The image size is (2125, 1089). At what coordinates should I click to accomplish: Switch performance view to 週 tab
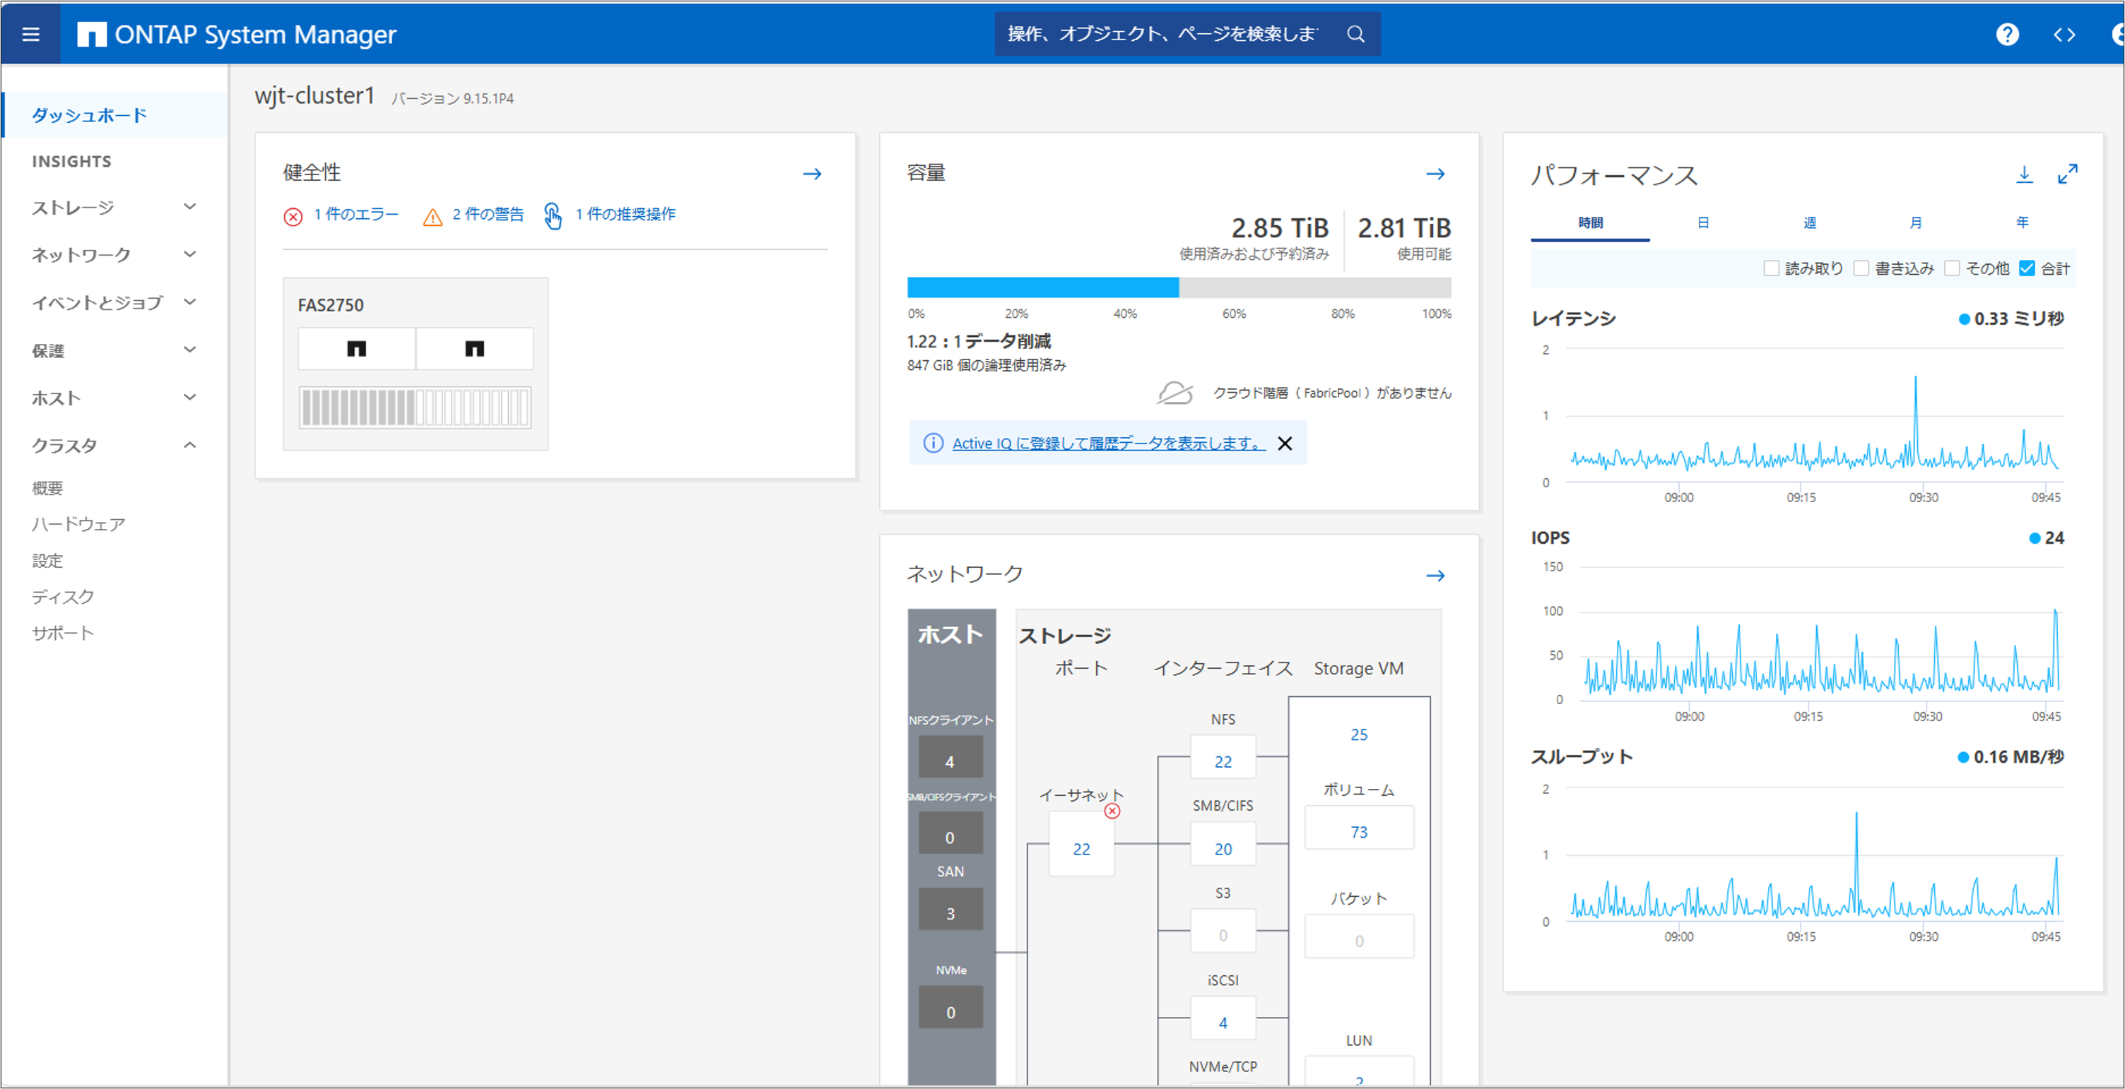coord(1809,222)
